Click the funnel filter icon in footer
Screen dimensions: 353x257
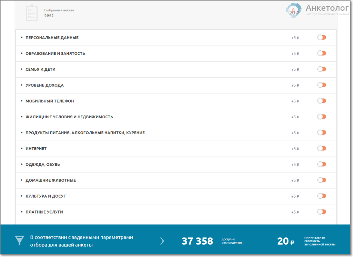click(x=19, y=240)
